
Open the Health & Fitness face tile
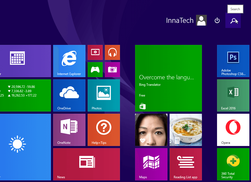(151, 130)
